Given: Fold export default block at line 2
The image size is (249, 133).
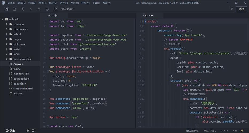Looking at the screenshot, I should 143,26.
